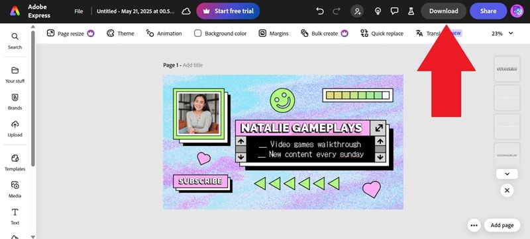Image resolution: width=530 pixels, height=239 pixels.
Task: Open the comments panel
Action: 394,11
